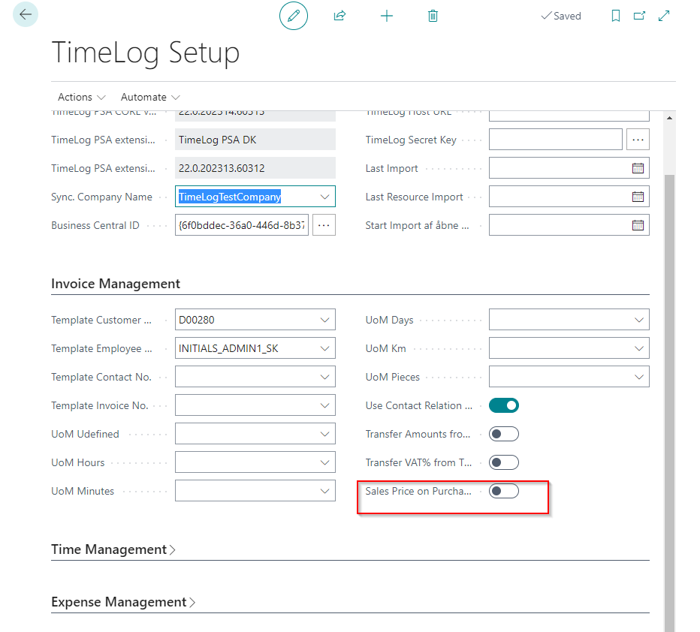Open the share icon
The image size is (700, 632).
[x=339, y=16]
